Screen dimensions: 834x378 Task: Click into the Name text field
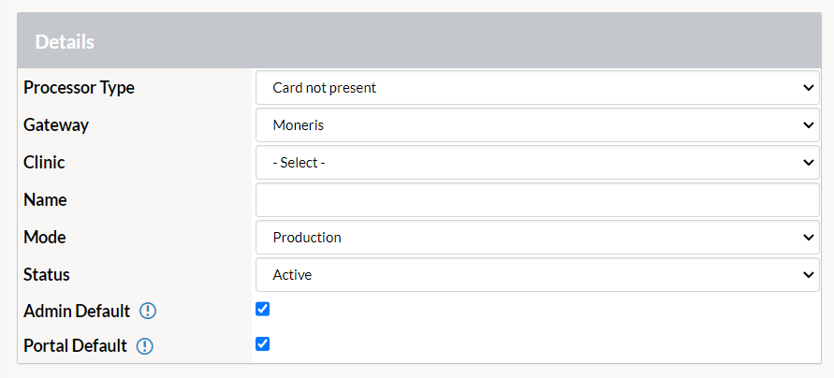[x=537, y=200]
